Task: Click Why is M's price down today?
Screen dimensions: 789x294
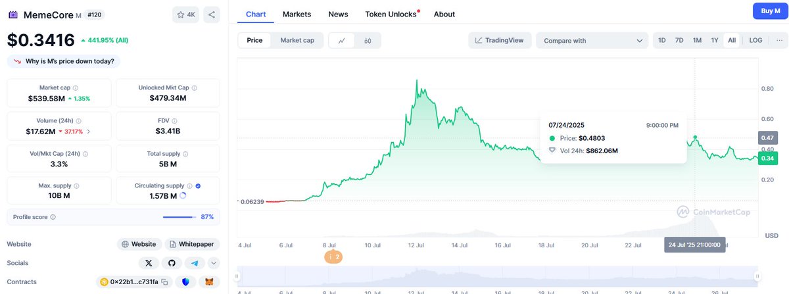Action: [x=64, y=61]
